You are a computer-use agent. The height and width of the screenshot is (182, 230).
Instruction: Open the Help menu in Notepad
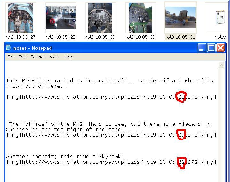point(68,57)
